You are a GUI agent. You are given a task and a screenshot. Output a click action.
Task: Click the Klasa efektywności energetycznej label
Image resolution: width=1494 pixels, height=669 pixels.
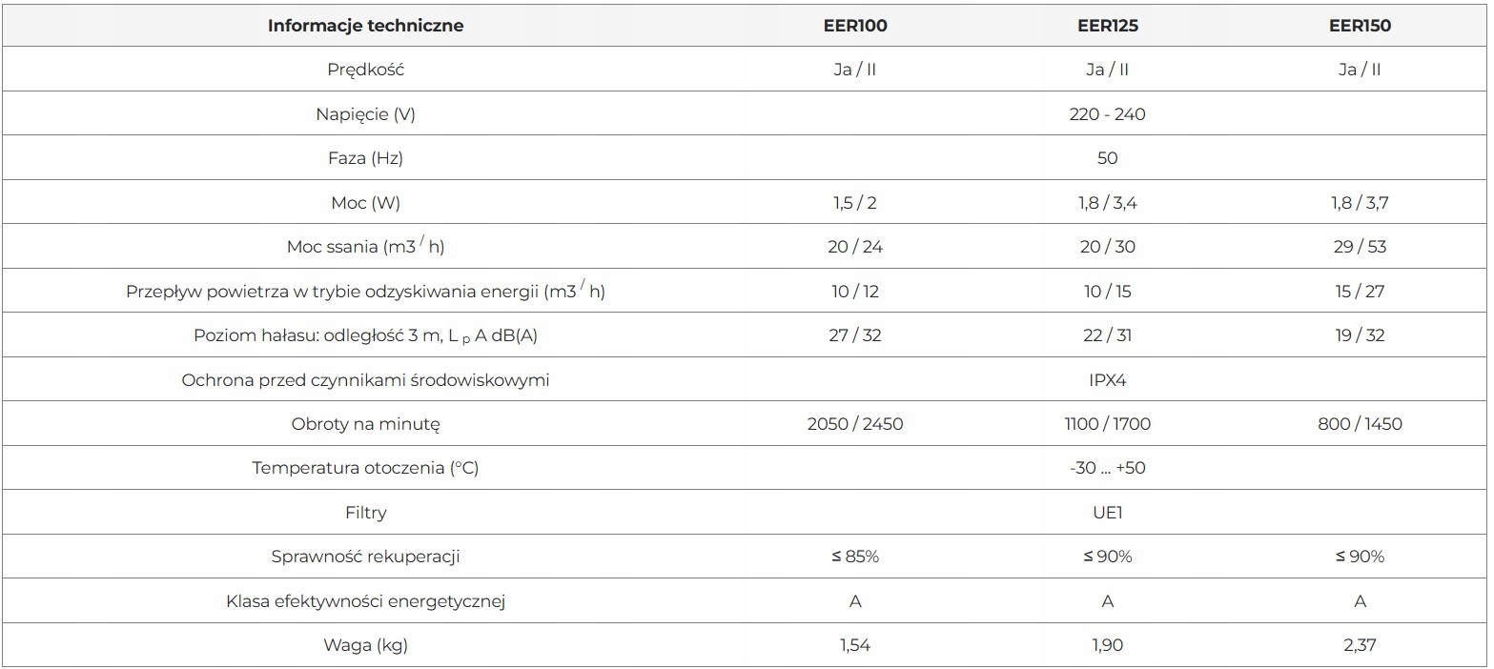365,601
